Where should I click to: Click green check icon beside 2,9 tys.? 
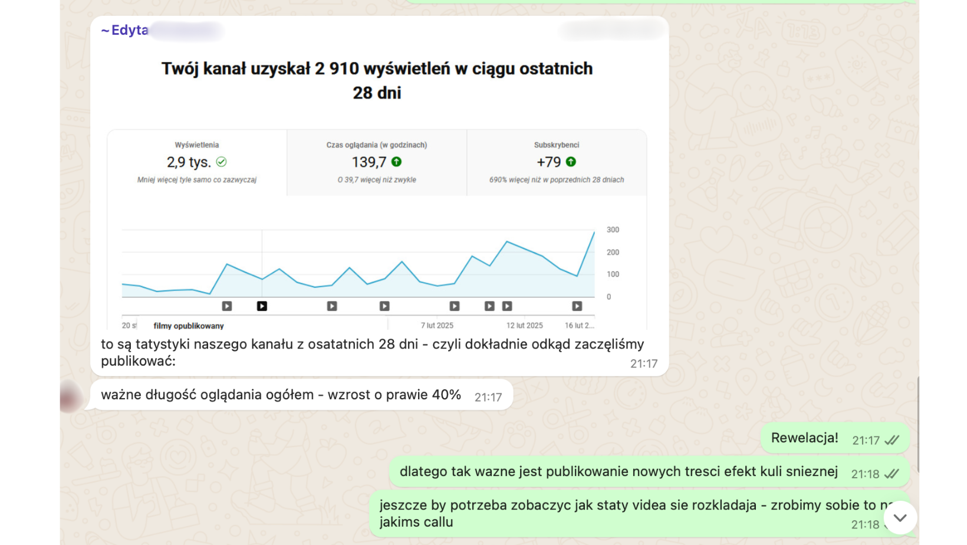pyautogui.click(x=222, y=162)
